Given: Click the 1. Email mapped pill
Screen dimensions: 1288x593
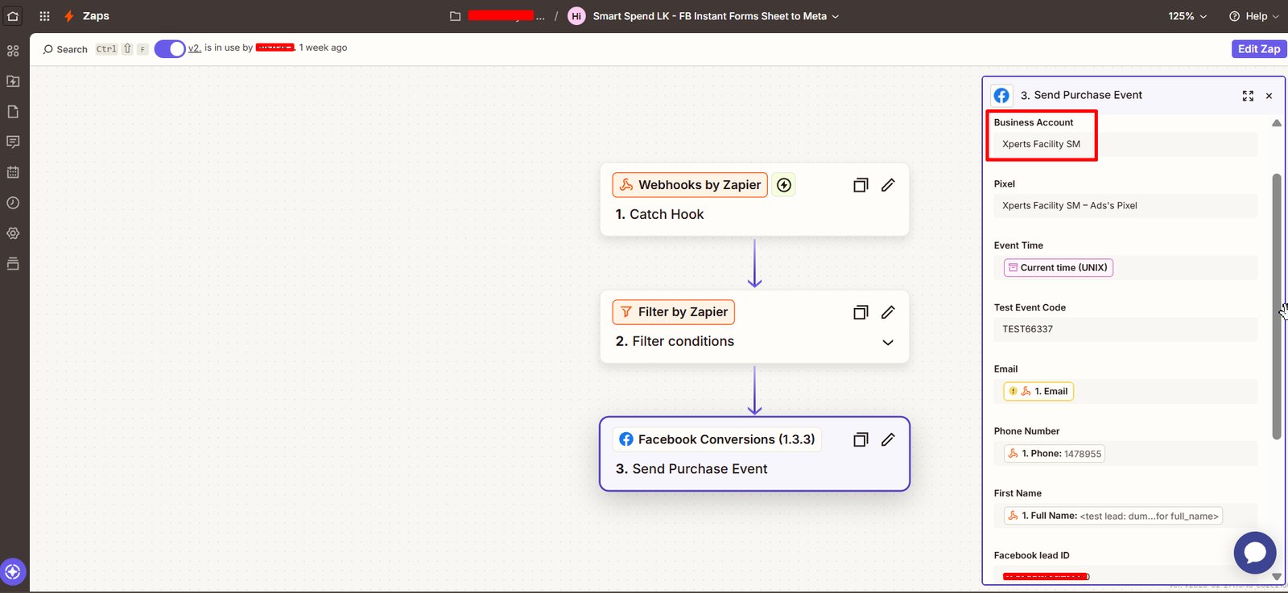Looking at the screenshot, I should click(1038, 392).
